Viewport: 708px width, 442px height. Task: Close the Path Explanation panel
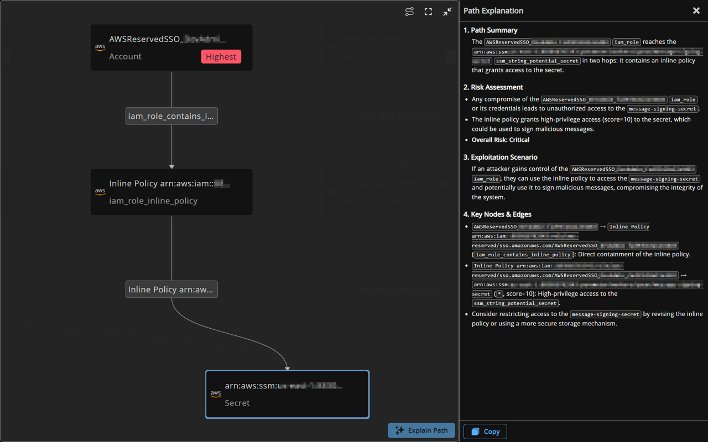pyautogui.click(x=696, y=10)
